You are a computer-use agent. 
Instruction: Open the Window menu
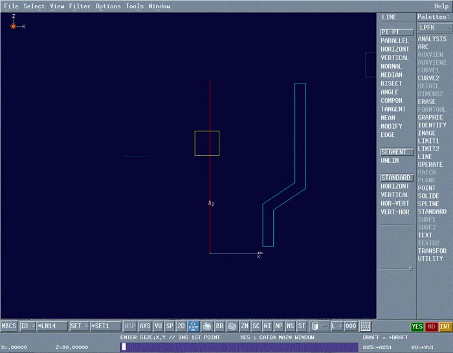click(159, 6)
